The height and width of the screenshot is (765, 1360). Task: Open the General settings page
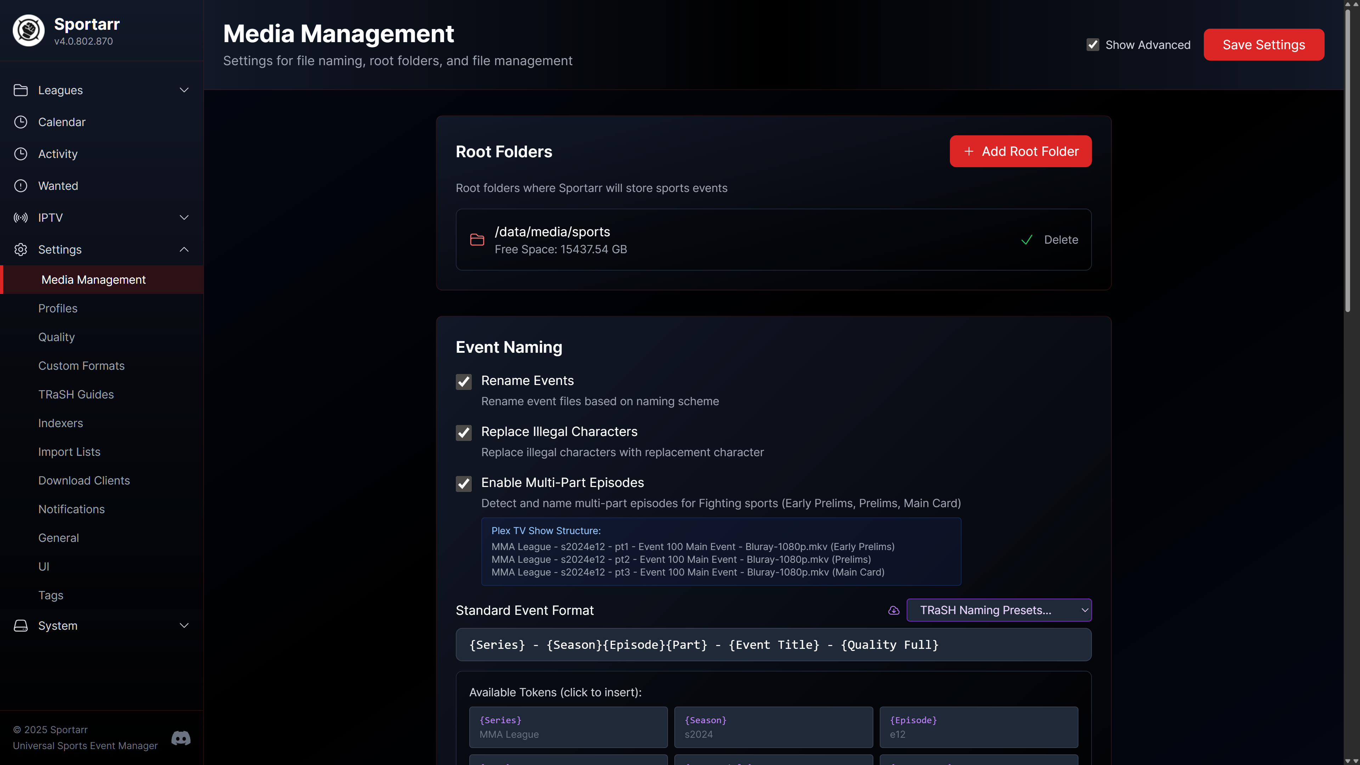click(x=102, y=538)
